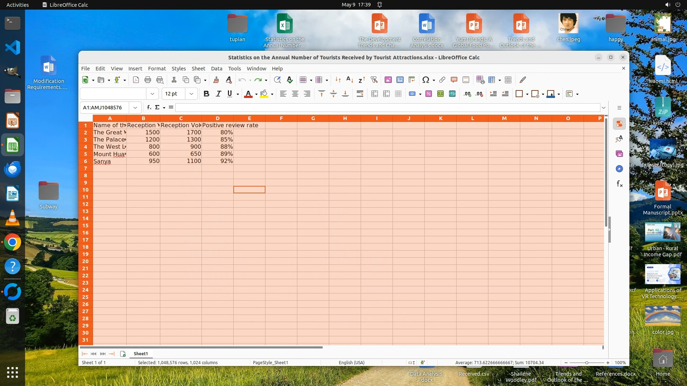The width and height of the screenshot is (687, 386).
Task: Toggle Bold formatting
Action: coord(206,94)
